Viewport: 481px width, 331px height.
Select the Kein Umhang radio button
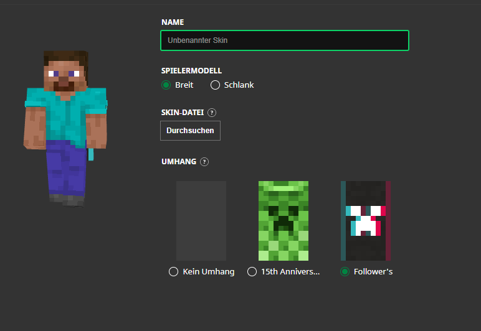click(x=173, y=272)
